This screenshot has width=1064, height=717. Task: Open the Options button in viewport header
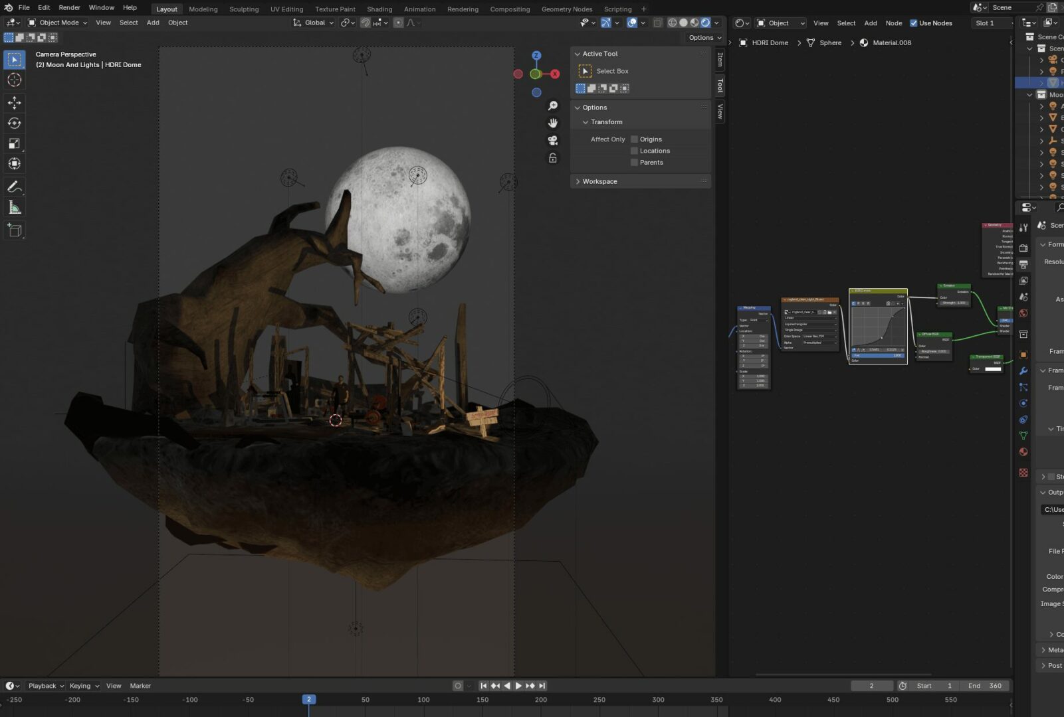pyautogui.click(x=704, y=38)
